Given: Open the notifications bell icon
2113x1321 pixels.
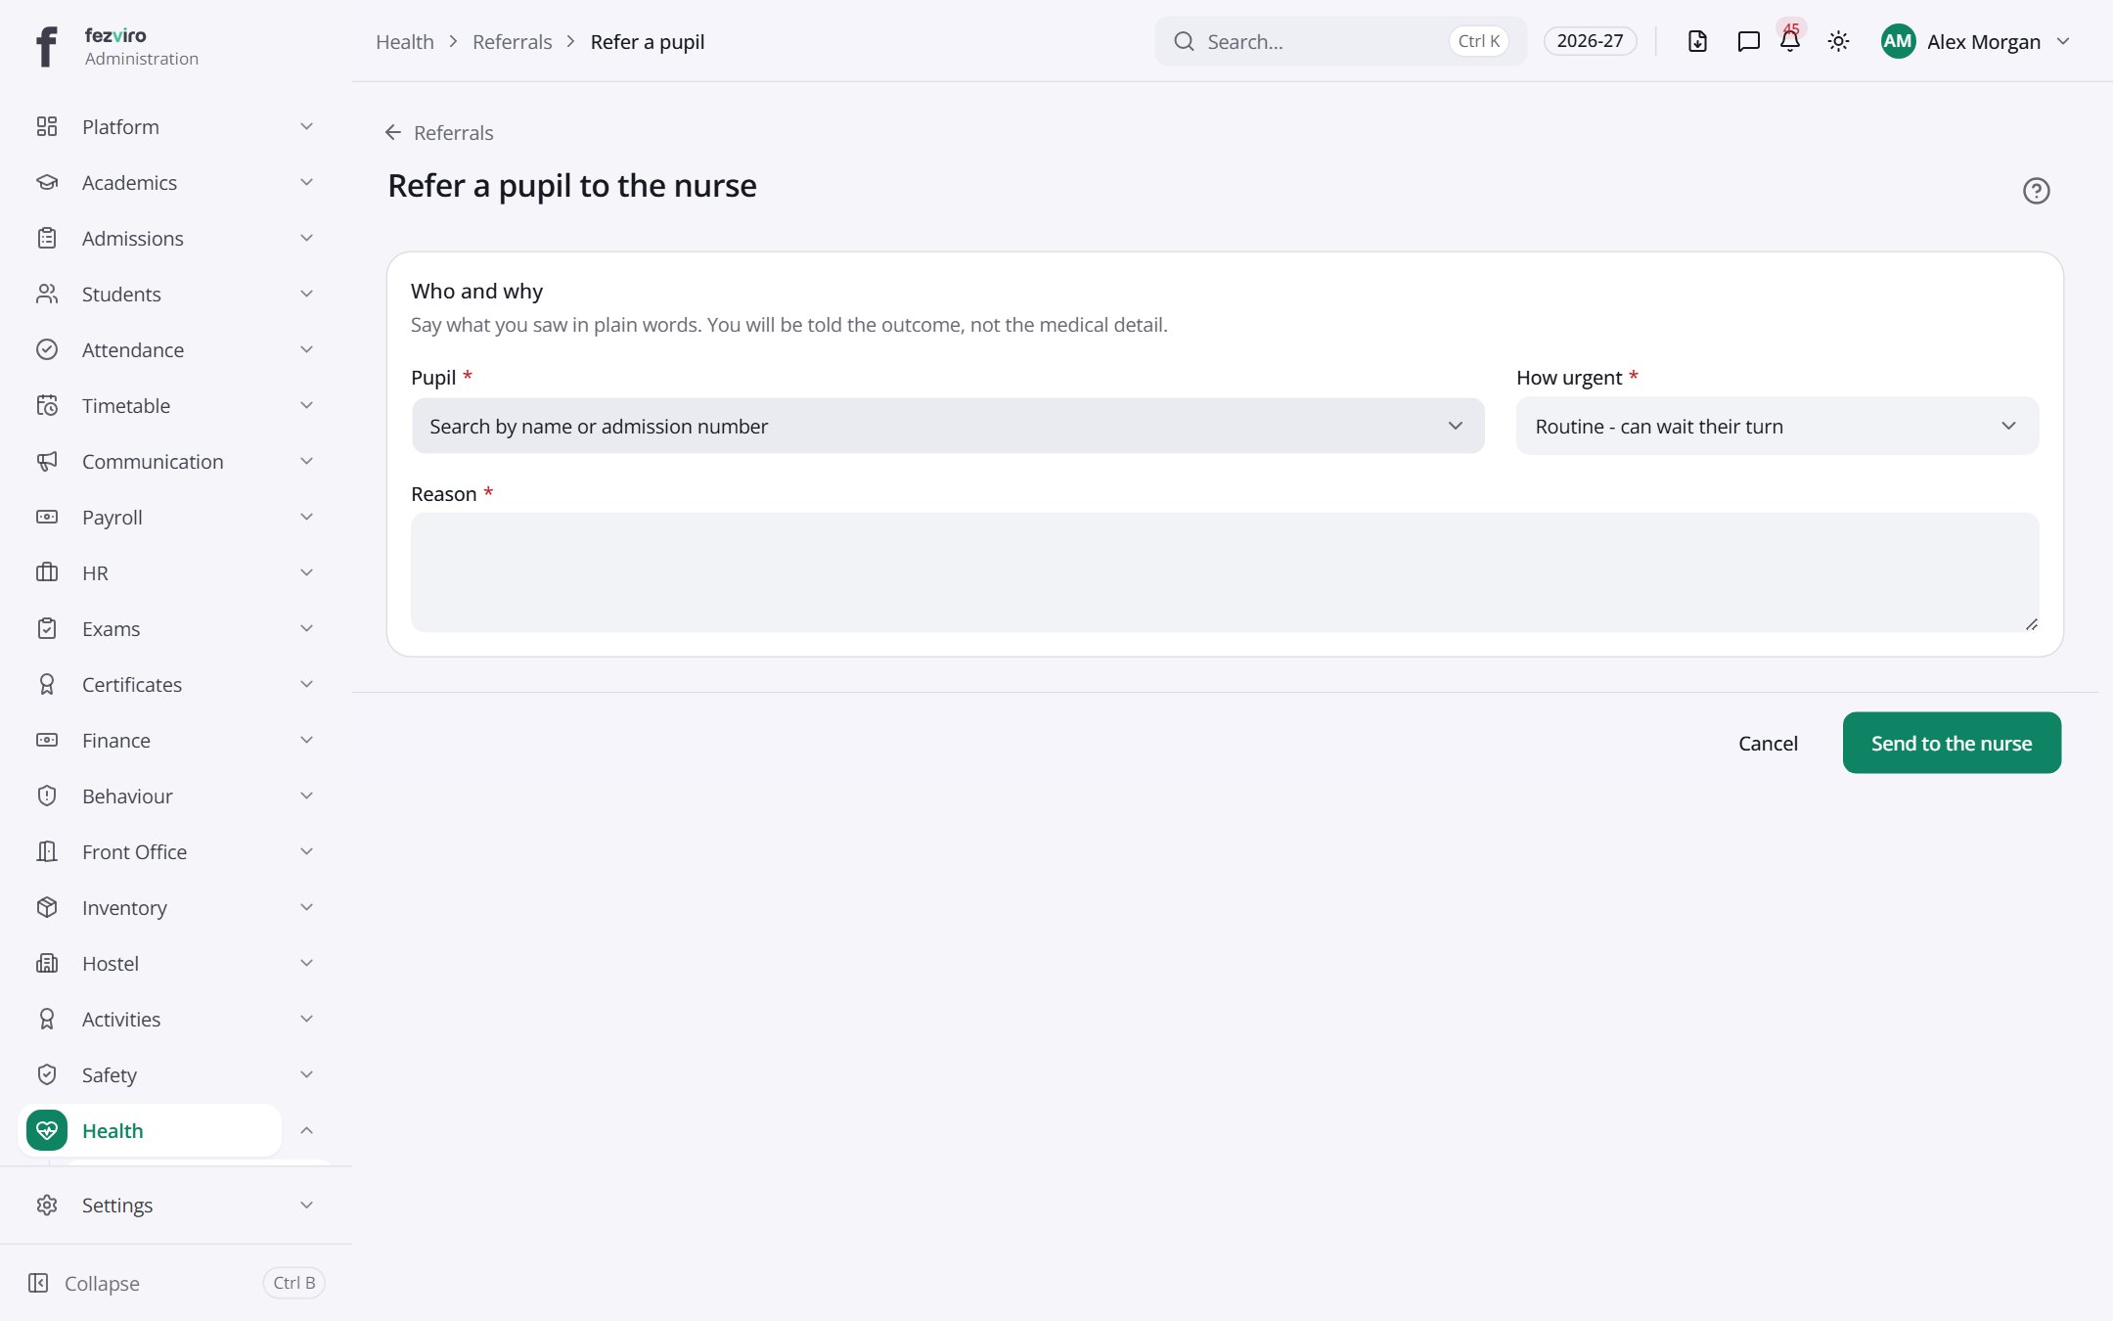Looking at the screenshot, I should (x=1790, y=41).
